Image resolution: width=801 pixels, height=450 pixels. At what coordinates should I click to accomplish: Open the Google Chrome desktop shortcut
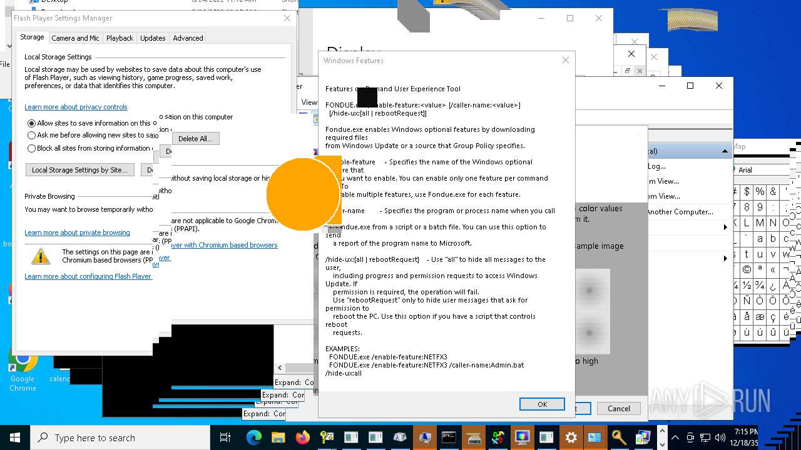pyautogui.click(x=23, y=371)
